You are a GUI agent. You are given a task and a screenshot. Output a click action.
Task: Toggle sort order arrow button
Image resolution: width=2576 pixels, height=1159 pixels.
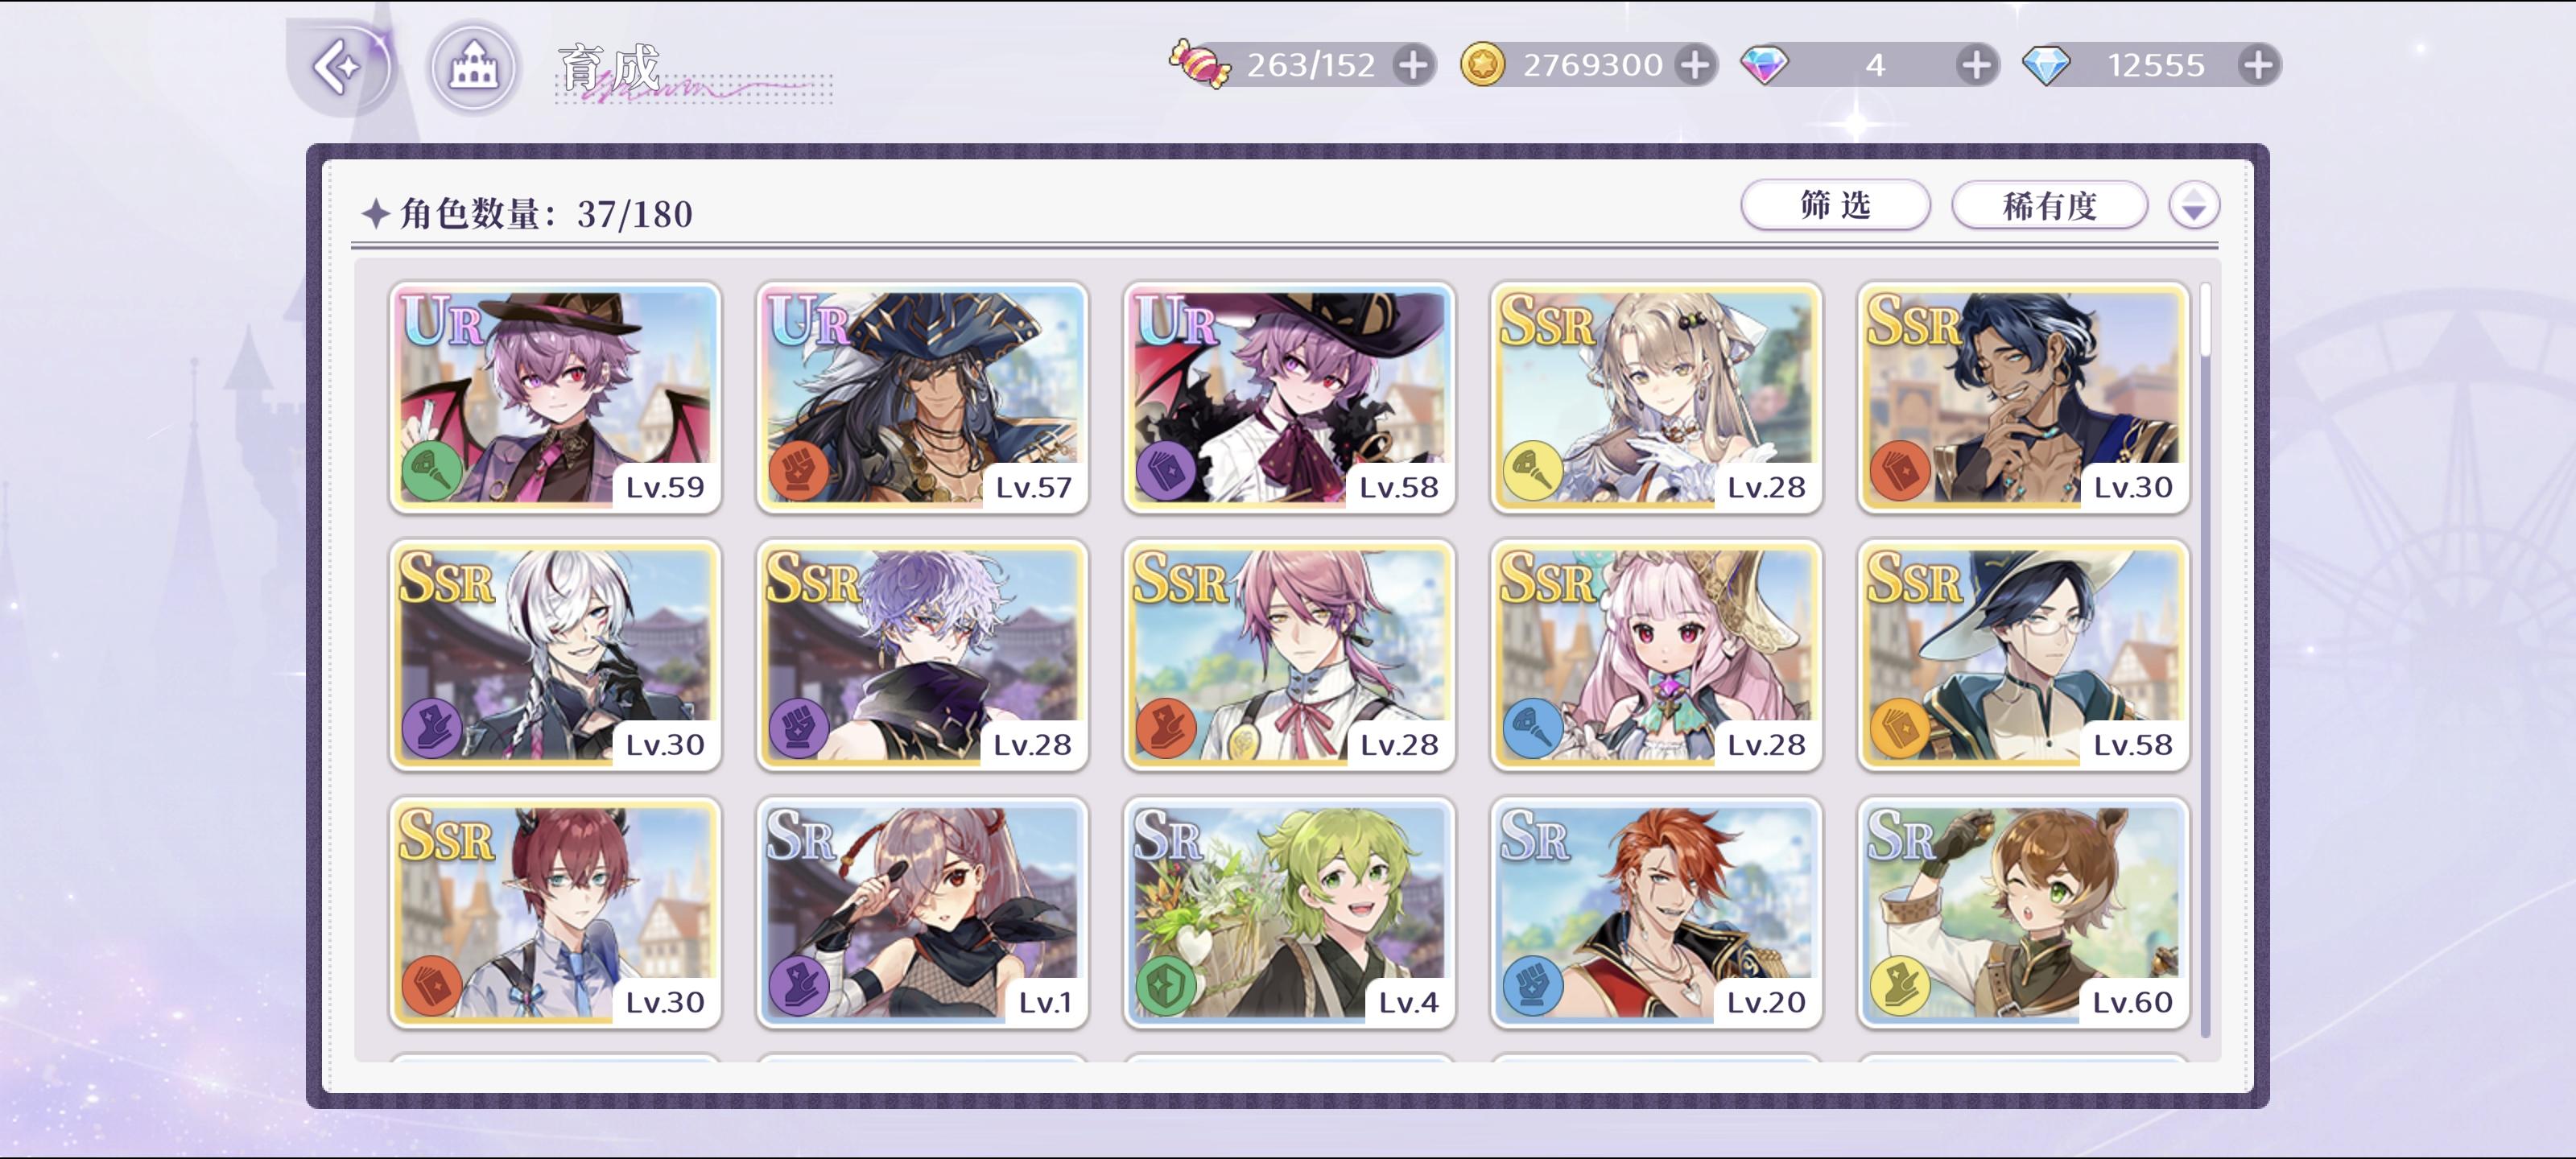point(2194,206)
